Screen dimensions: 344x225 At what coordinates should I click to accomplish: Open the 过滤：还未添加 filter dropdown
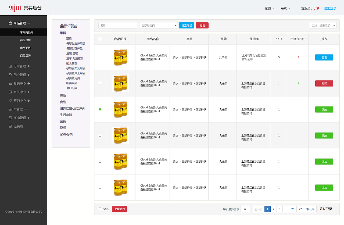[x=322, y=25]
